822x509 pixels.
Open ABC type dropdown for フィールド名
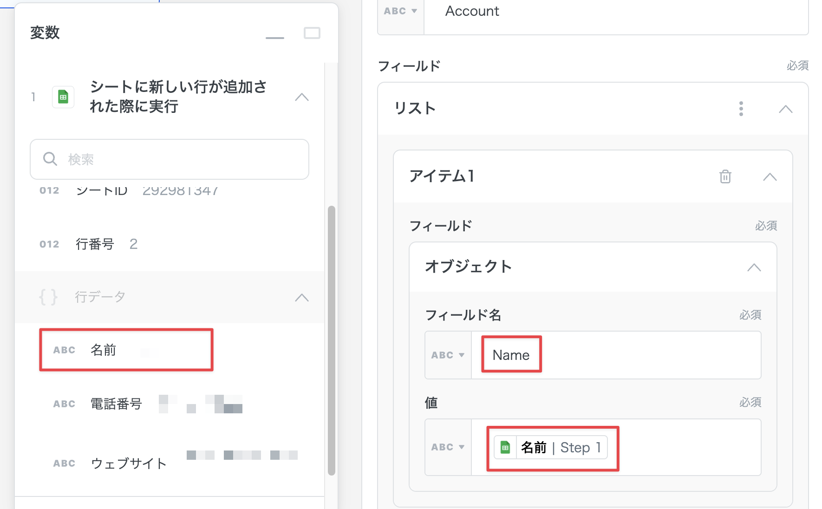pos(448,355)
